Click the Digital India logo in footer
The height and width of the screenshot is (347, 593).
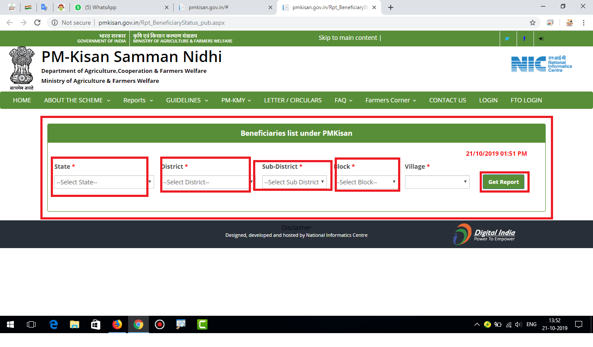(x=484, y=235)
